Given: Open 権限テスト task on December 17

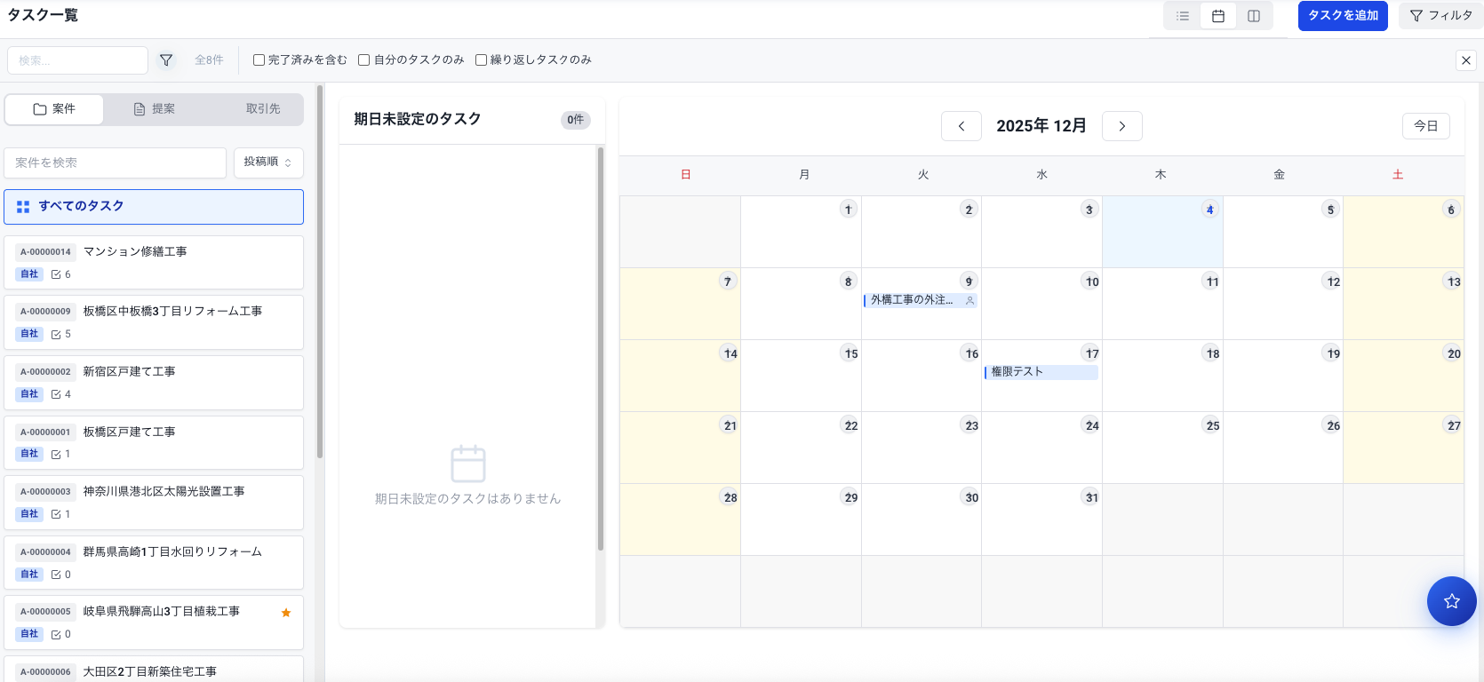Looking at the screenshot, I should pos(1041,372).
